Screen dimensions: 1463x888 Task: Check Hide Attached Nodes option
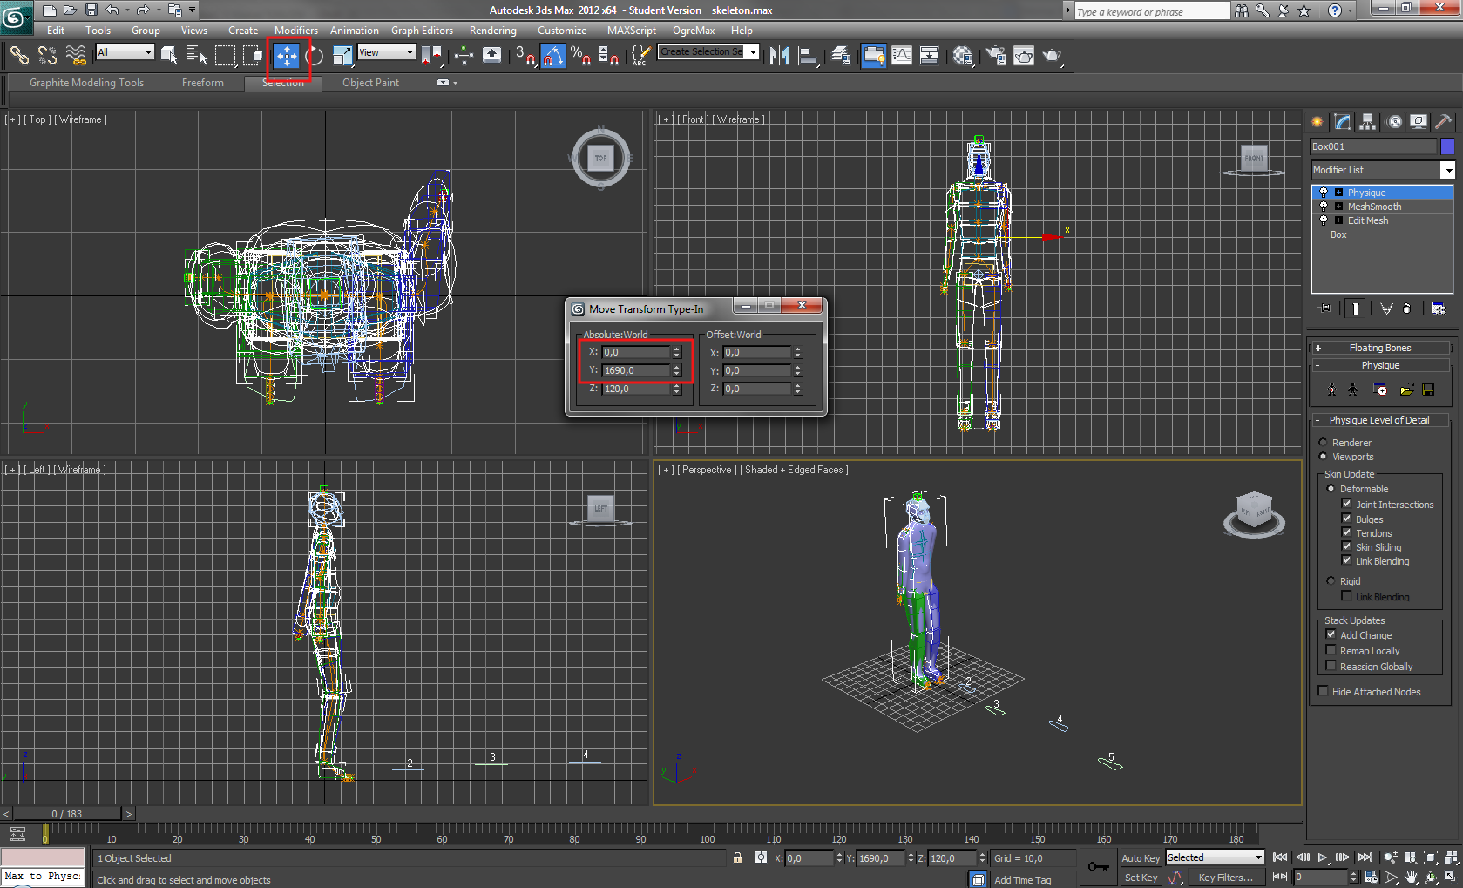tap(1323, 690)
